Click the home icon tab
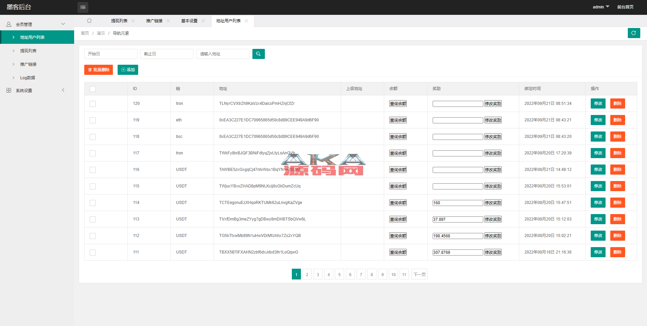This screenshot has width=647, height=326. point(89,21)
